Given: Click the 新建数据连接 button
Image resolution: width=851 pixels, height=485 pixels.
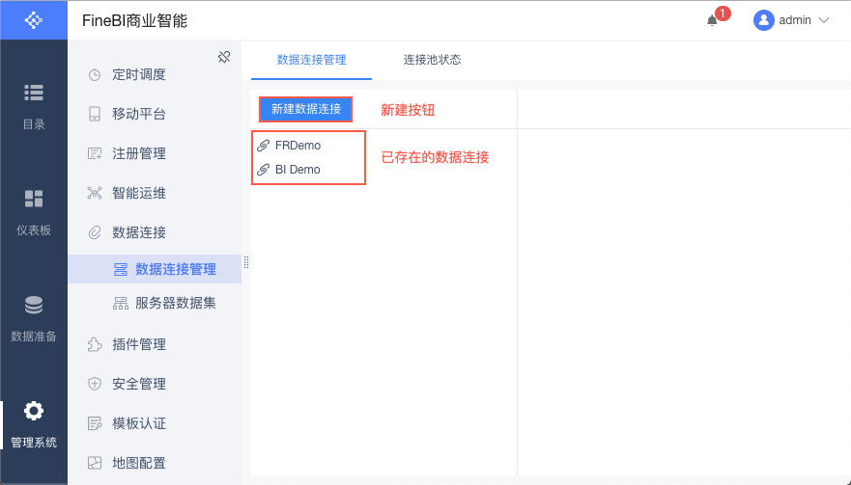Looking at the screenshot, I should [306, 109].
